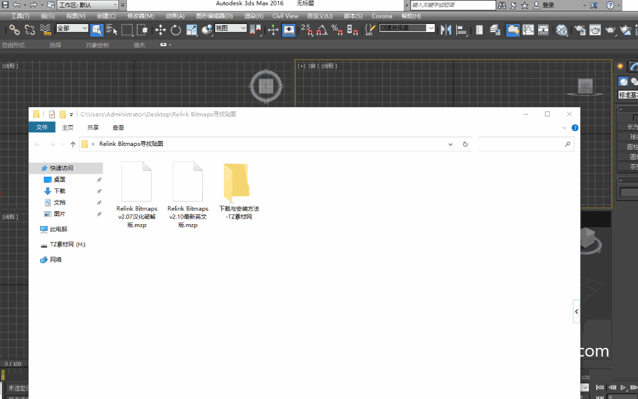Activate the Select Object tool
This screenshot has width=638, height=399.
(96, 30)
